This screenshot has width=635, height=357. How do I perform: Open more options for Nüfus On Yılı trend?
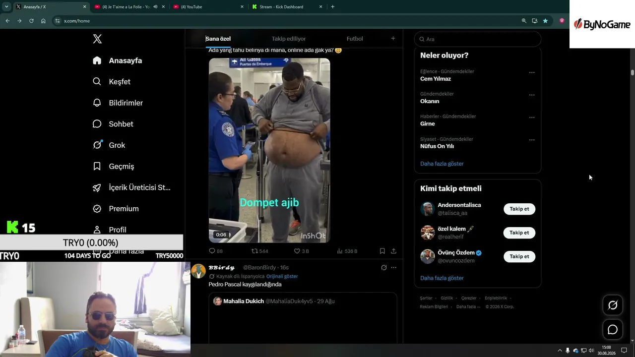point(532,140)
